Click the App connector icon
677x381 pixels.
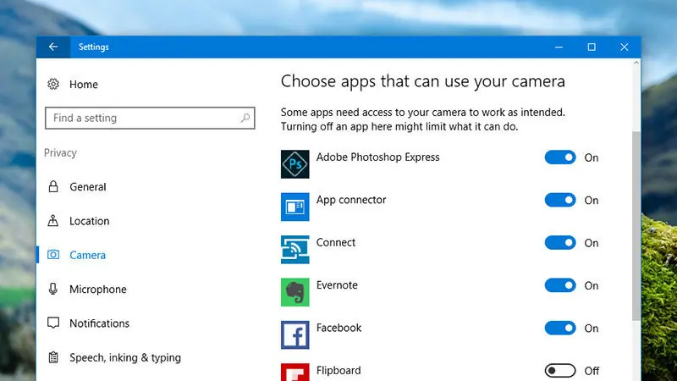point(294,207)
